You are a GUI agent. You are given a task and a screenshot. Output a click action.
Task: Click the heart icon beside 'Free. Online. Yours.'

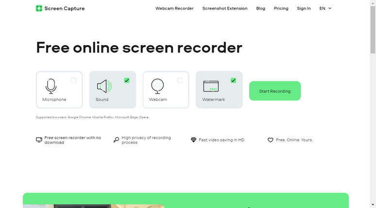[x=270, y=140]
